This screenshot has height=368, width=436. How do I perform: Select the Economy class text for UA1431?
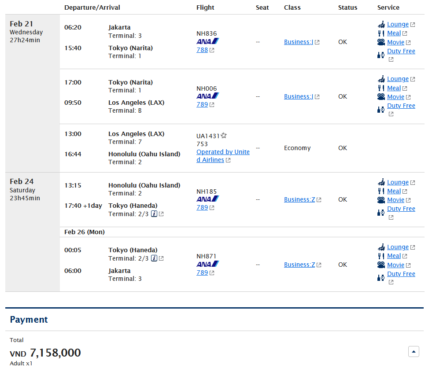point(297,148)
